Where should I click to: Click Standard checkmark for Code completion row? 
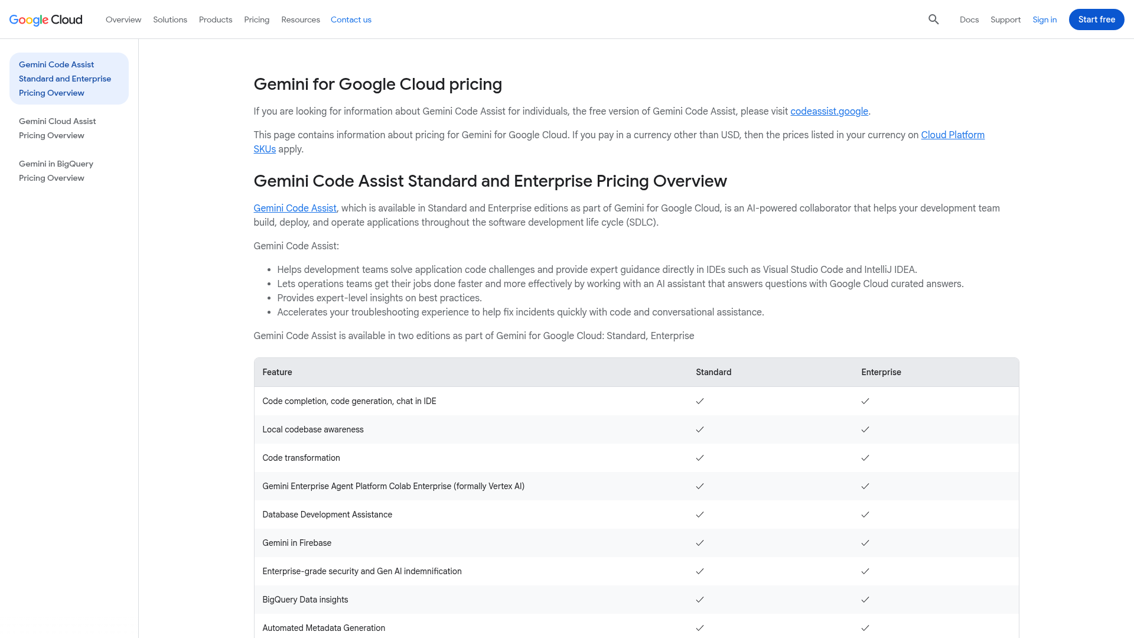[x=700, y=401]
